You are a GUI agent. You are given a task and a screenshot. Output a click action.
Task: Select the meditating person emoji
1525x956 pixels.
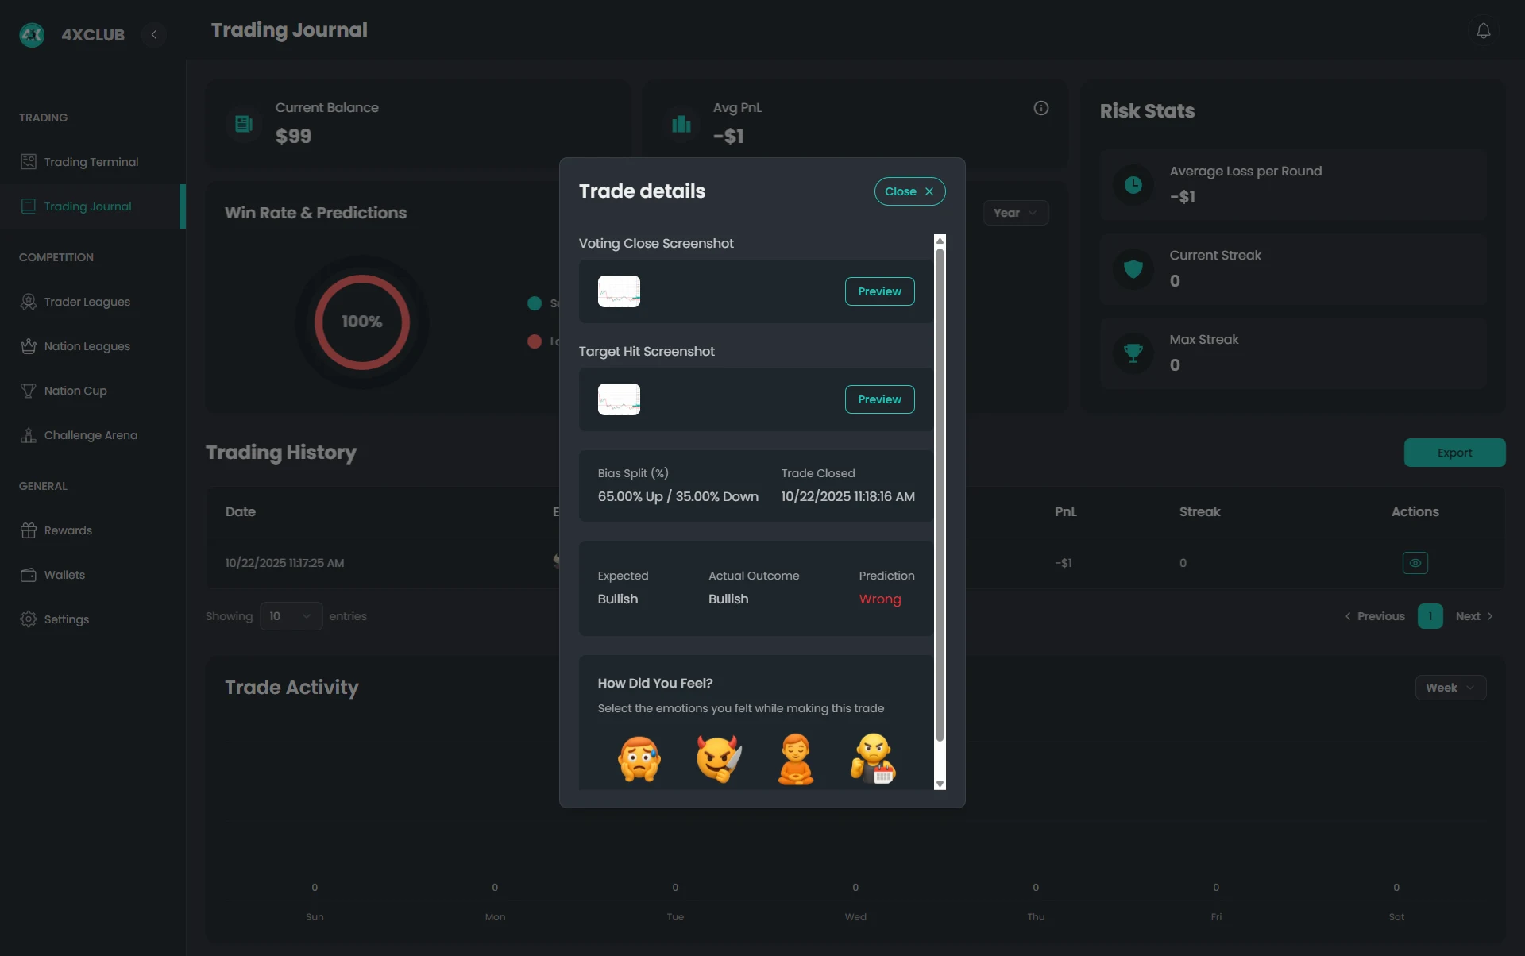point(796,758)
